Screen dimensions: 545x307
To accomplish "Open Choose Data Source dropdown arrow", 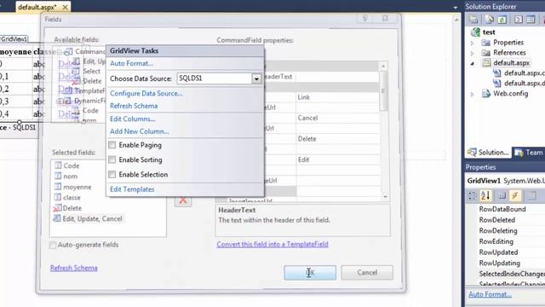I will [x=256, y=78].
